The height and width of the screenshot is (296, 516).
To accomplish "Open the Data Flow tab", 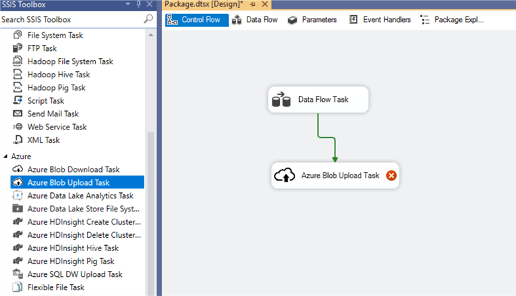I will [255, 20].
